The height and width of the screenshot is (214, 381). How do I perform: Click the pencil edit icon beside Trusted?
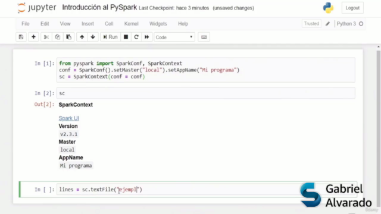point(327,24)
